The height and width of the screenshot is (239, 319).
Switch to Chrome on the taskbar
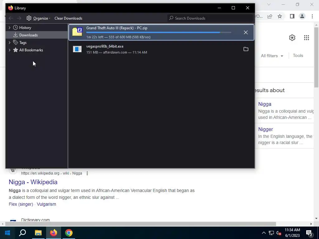point(69,233)
